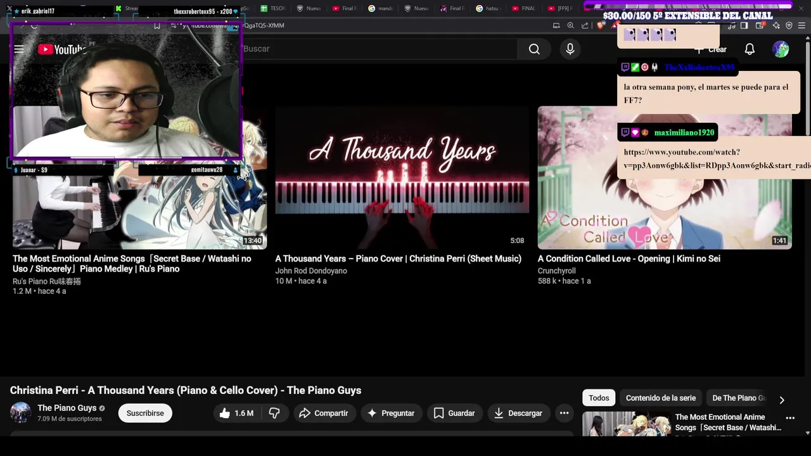Open Brave Leo AI sparkle icon
The width and height of the screenshot is (811, 456).
tap(776, 25)
